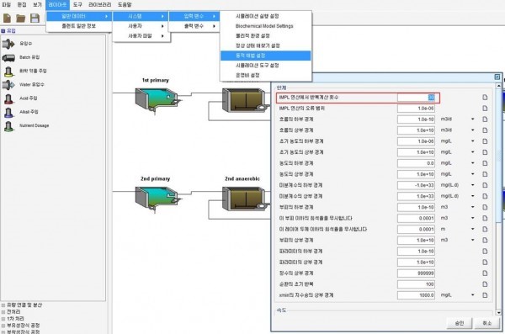Expand the 부유성장식 공정 palette group
Screen dimensions: 505x334
(3, 326)
